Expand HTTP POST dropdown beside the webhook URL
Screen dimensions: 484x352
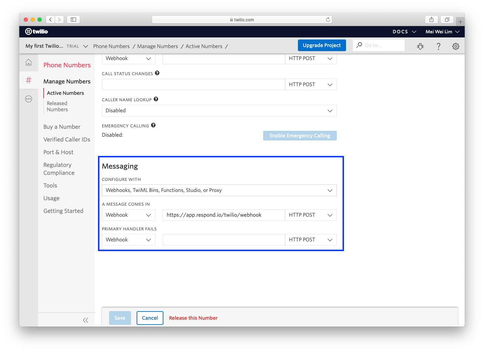click(311, 215)
